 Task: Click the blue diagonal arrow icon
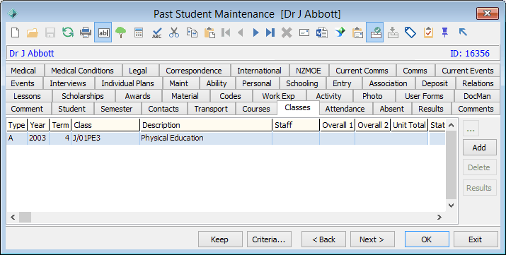click(463, 32)
